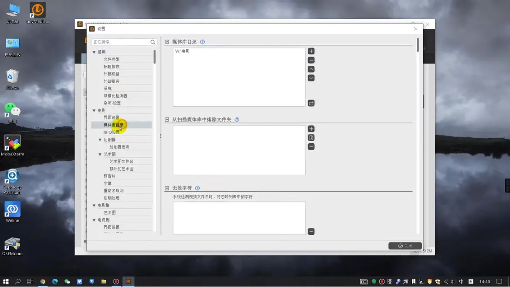
Task: Open help icon next to 无效字符
Action: 197,188
